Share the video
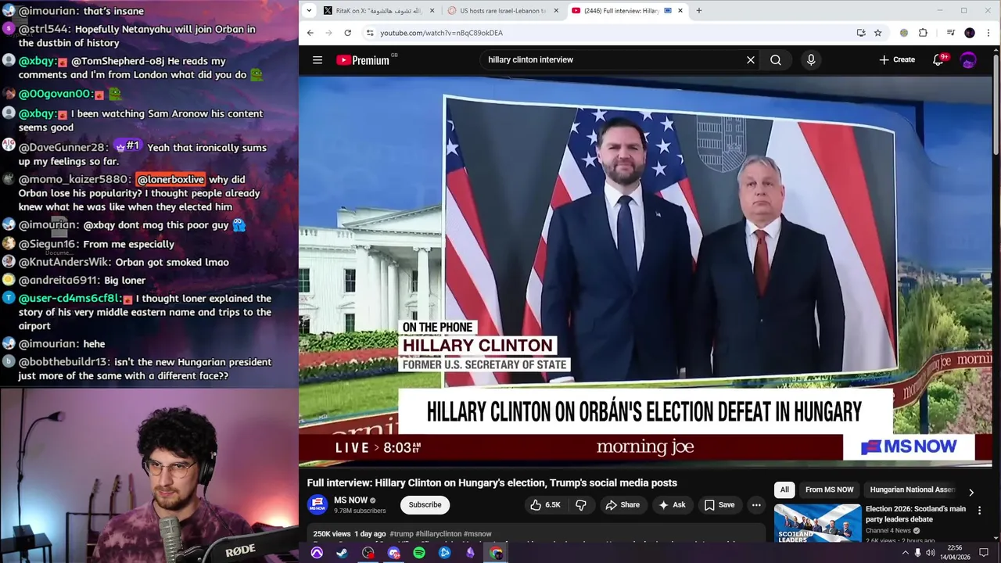Viewport: 1001px width, 563px height. coord(622,505)
